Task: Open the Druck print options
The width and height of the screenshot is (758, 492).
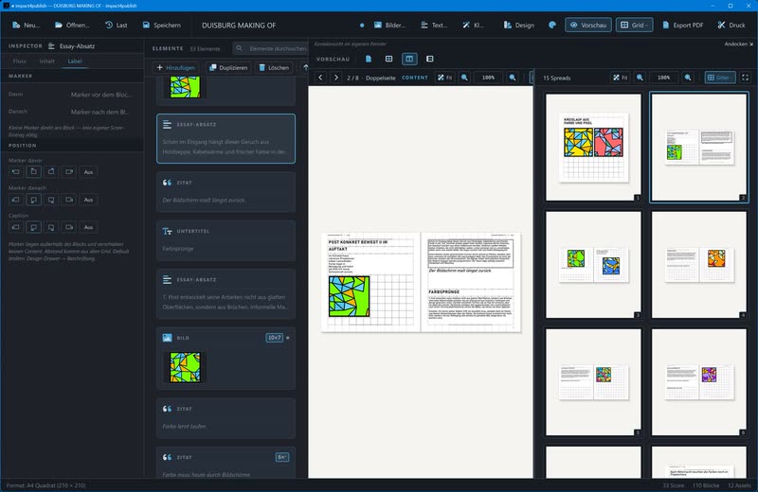Action: [731, 26]
